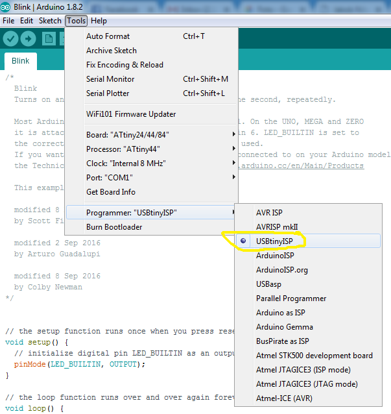Screen dimensions: 391x414
Task: Select Burn Bootloader
Action: coord(151,227)
